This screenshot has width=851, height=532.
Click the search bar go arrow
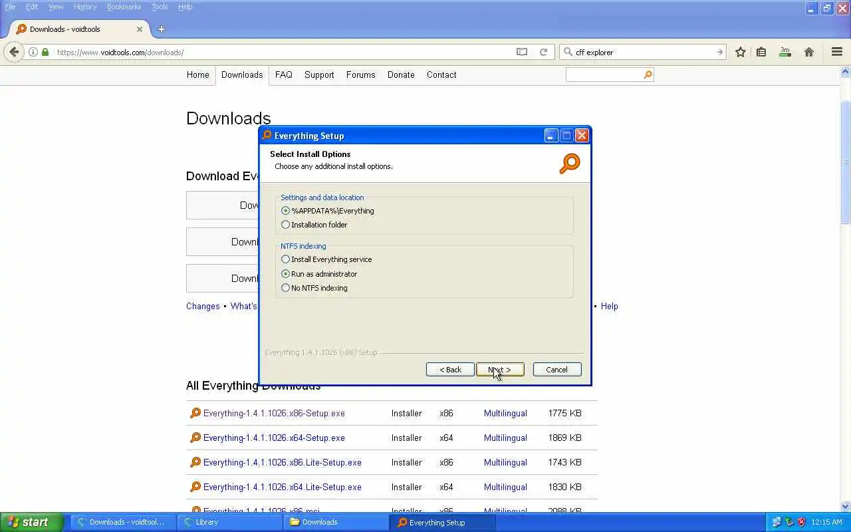(x=719, y=52)
